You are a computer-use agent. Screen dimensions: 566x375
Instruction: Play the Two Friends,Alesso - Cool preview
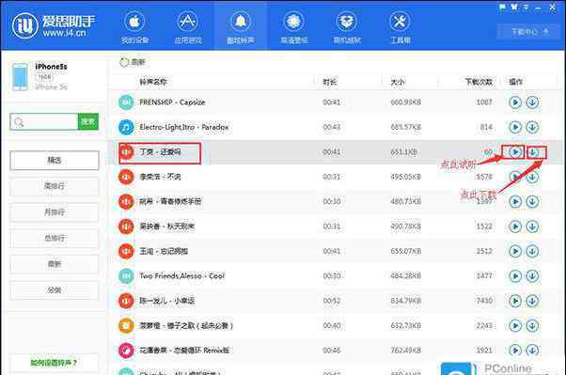[x=515, y=276]
